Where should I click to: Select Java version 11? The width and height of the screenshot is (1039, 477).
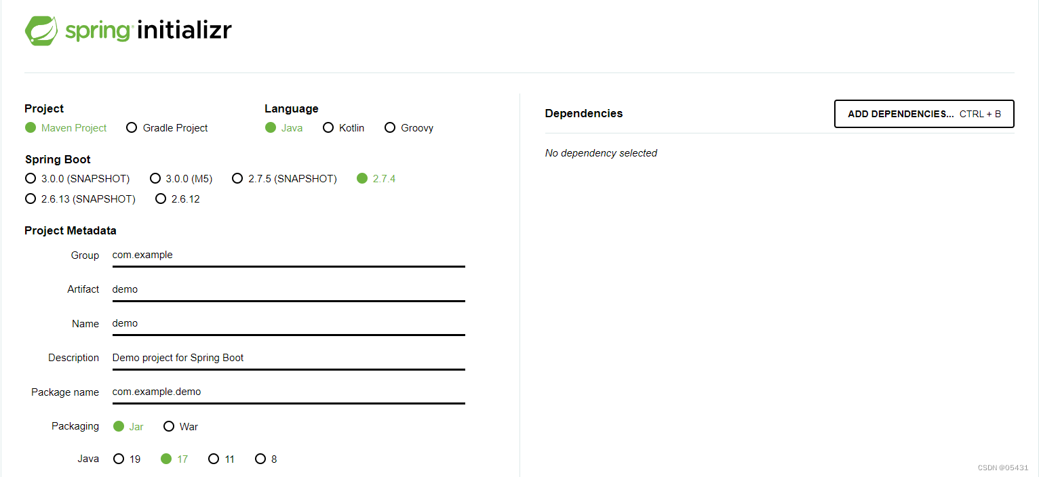point(222,459)
